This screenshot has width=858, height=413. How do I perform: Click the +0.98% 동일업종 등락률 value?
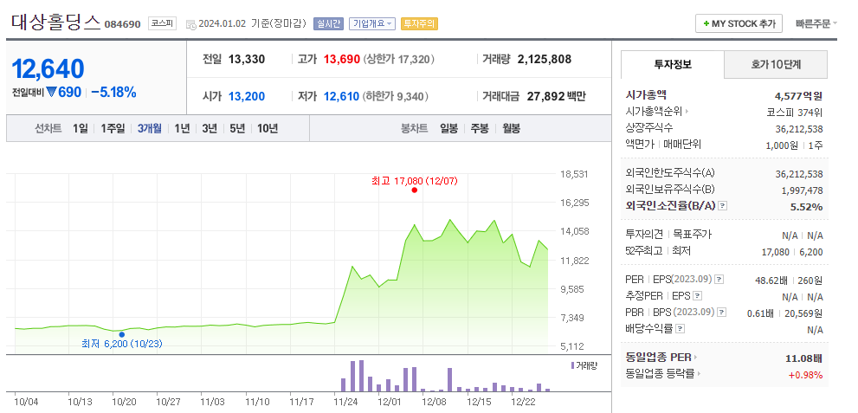(805, 375)
